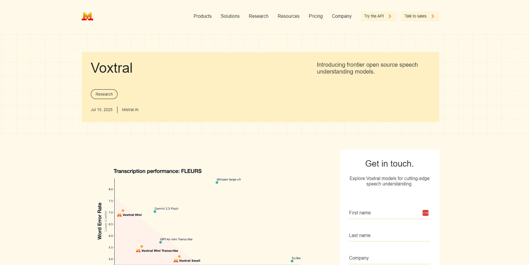The image size is (529, 265).
Task: Click the Voxtral Mini Transcribe logo marker
Action: 138,251
